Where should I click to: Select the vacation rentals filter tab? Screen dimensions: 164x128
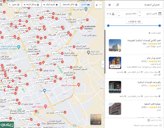coord(70,5)
